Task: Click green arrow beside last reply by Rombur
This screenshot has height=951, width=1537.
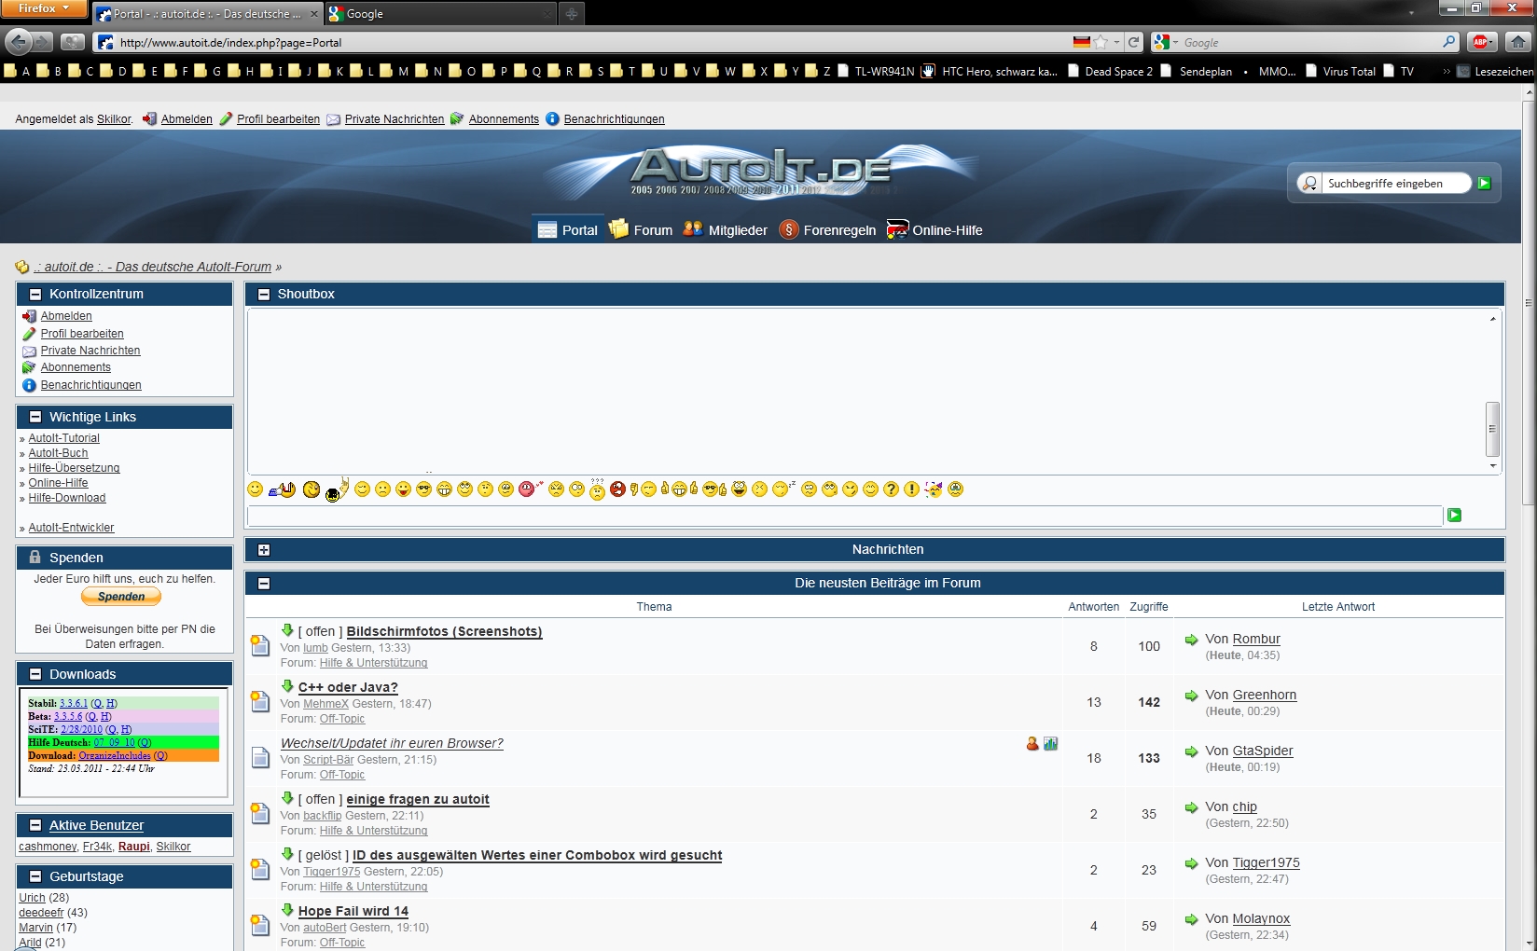Action: pyautogui.click(x=1191, y=640)
